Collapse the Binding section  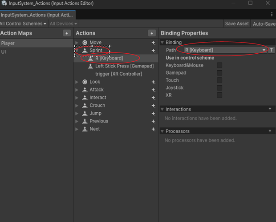[x=162, y=43]
